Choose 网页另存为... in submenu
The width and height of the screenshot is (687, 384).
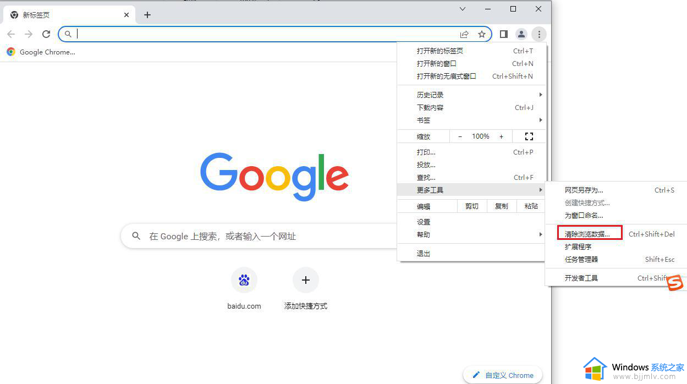[616, 190]
